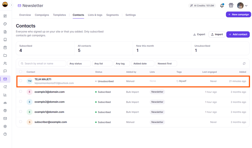Image resolution: width=252 pixels, height=148 pixels.
Task: Open the lower envelope mail sidebar icon
Action: coord(5,119)
